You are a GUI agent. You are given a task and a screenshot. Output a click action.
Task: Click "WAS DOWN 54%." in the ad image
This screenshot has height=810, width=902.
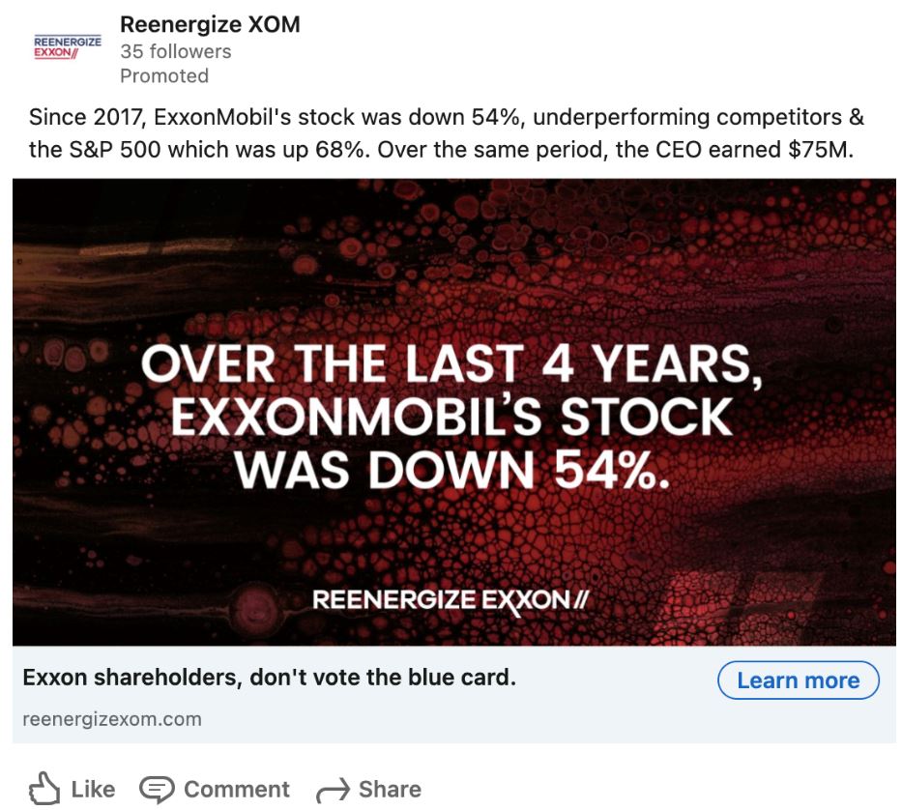click(x=452, y=468)
